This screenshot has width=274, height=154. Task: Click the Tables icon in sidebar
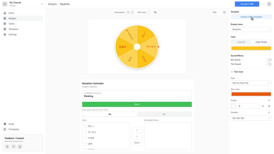pyautogui.click(x=5, y=24)
